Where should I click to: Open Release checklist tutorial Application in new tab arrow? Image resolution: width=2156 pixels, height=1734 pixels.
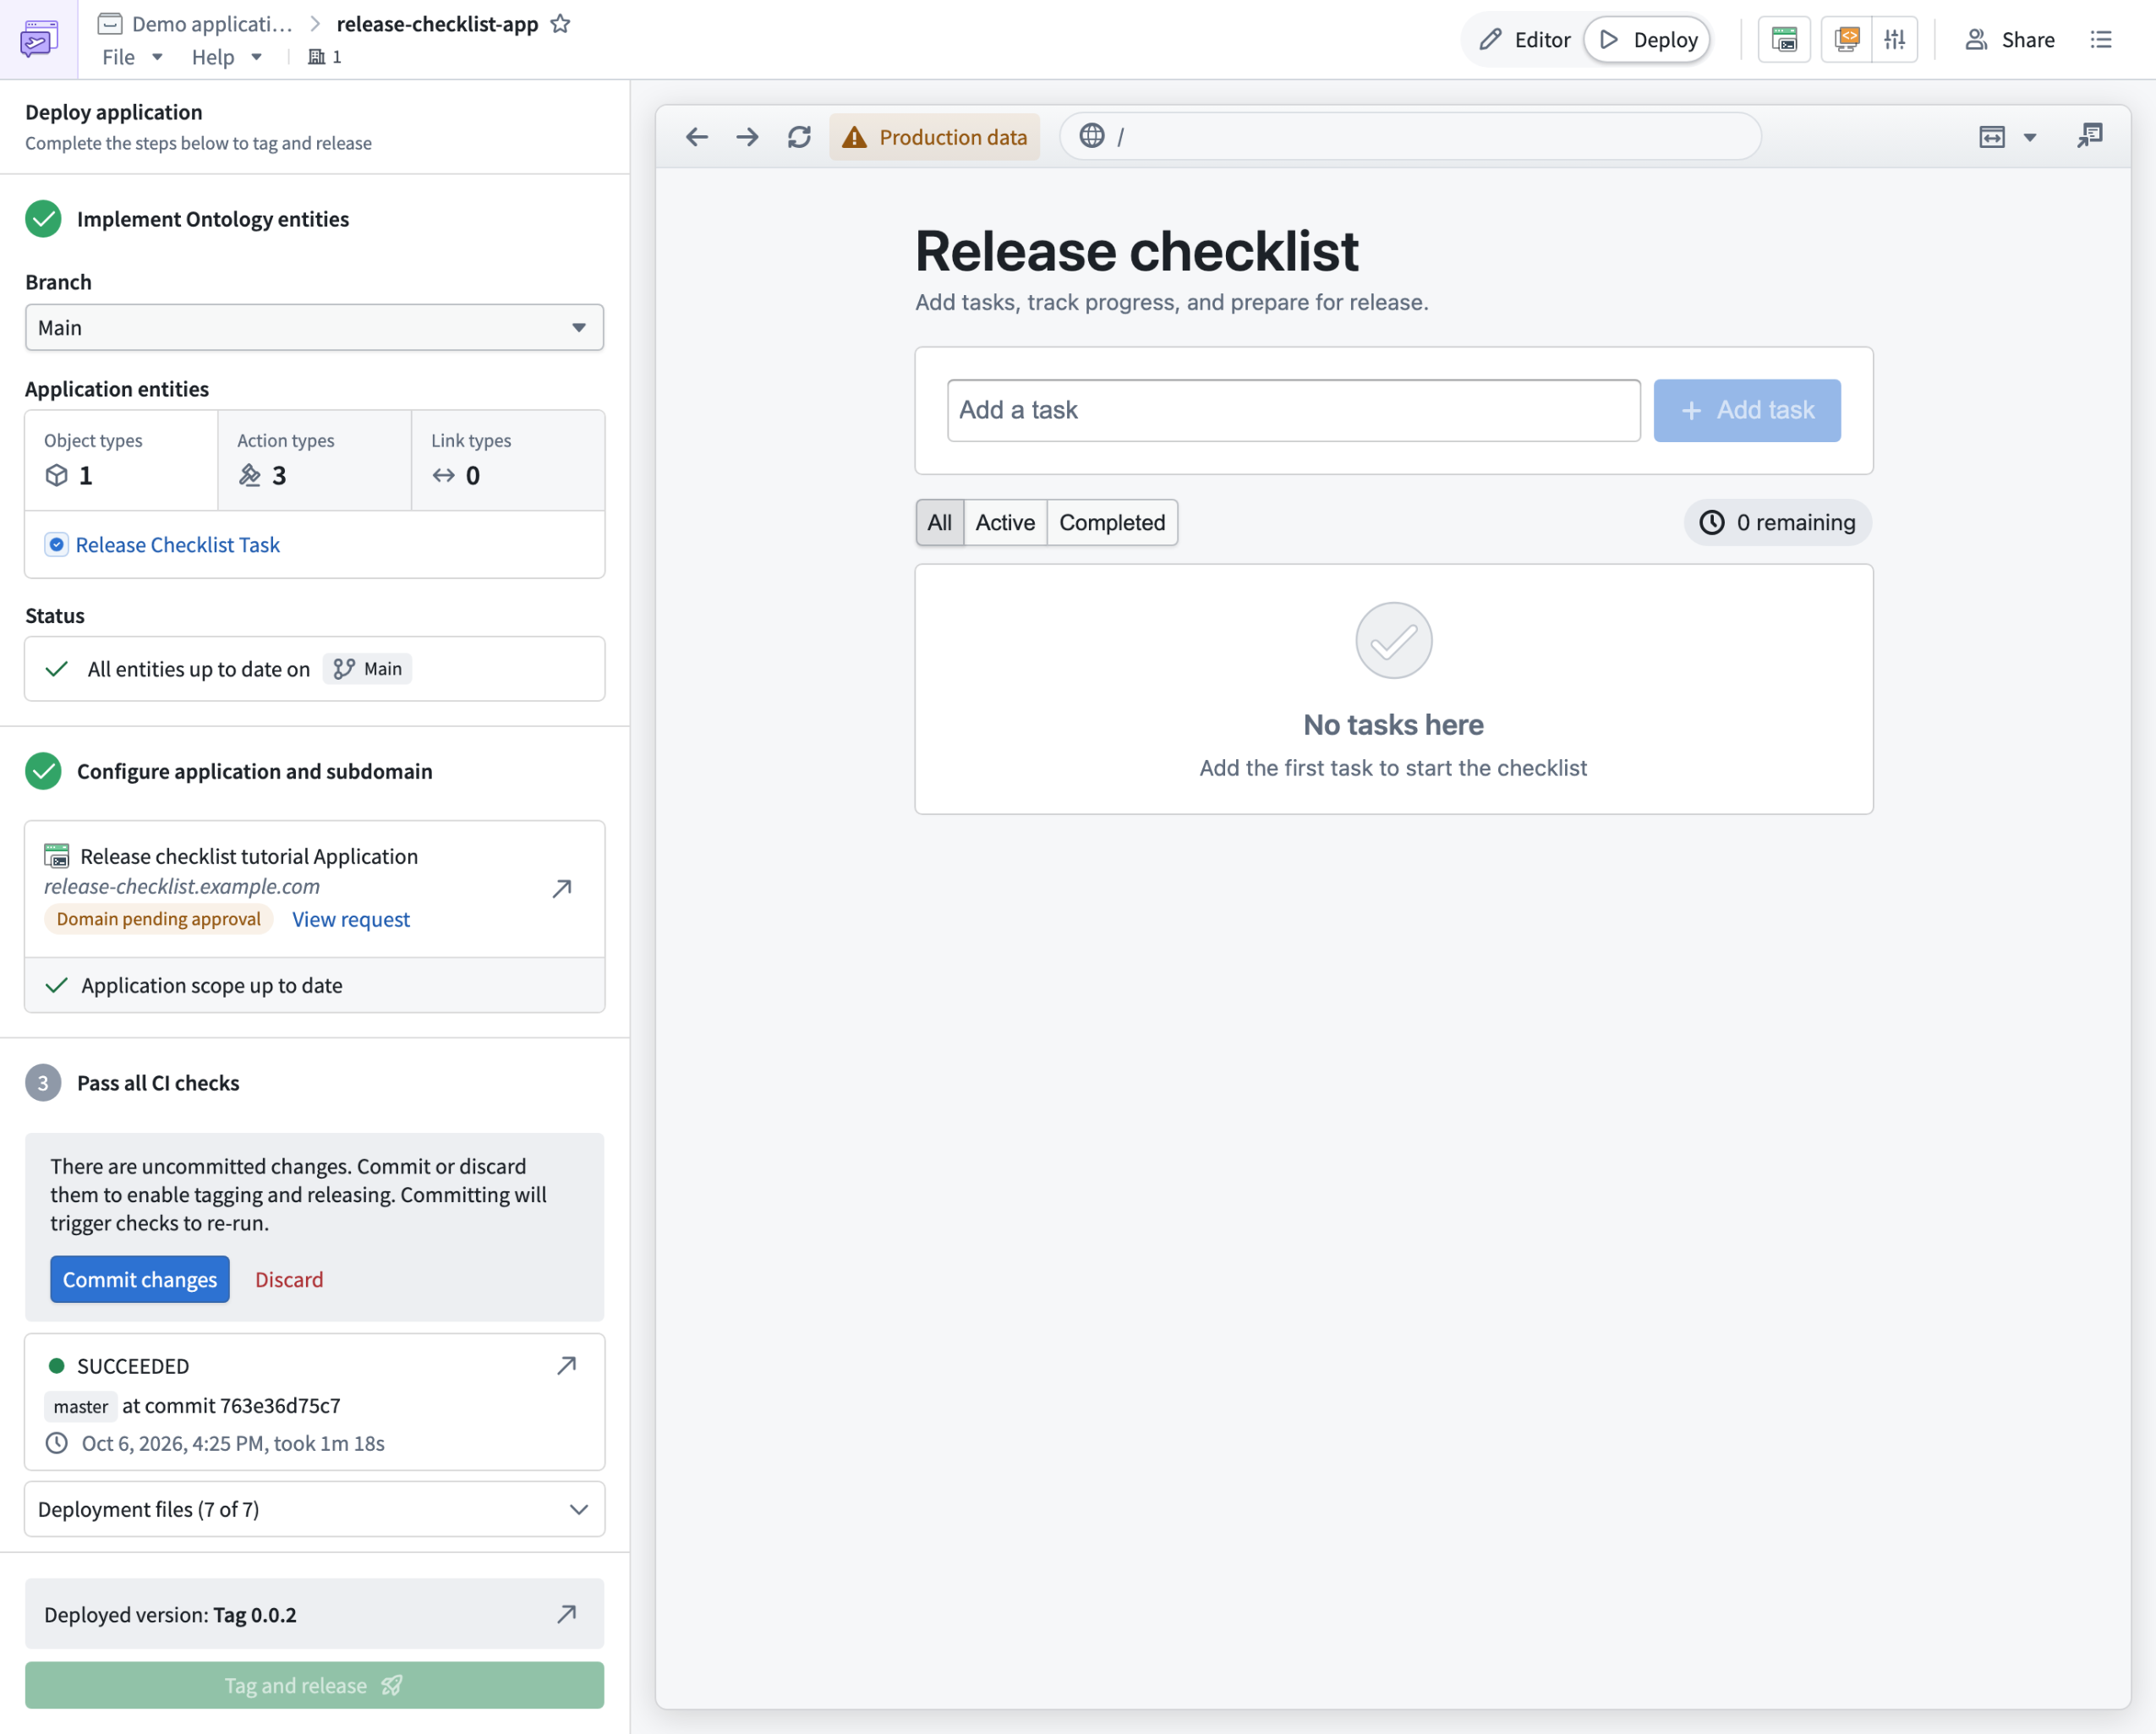(562, 888)
